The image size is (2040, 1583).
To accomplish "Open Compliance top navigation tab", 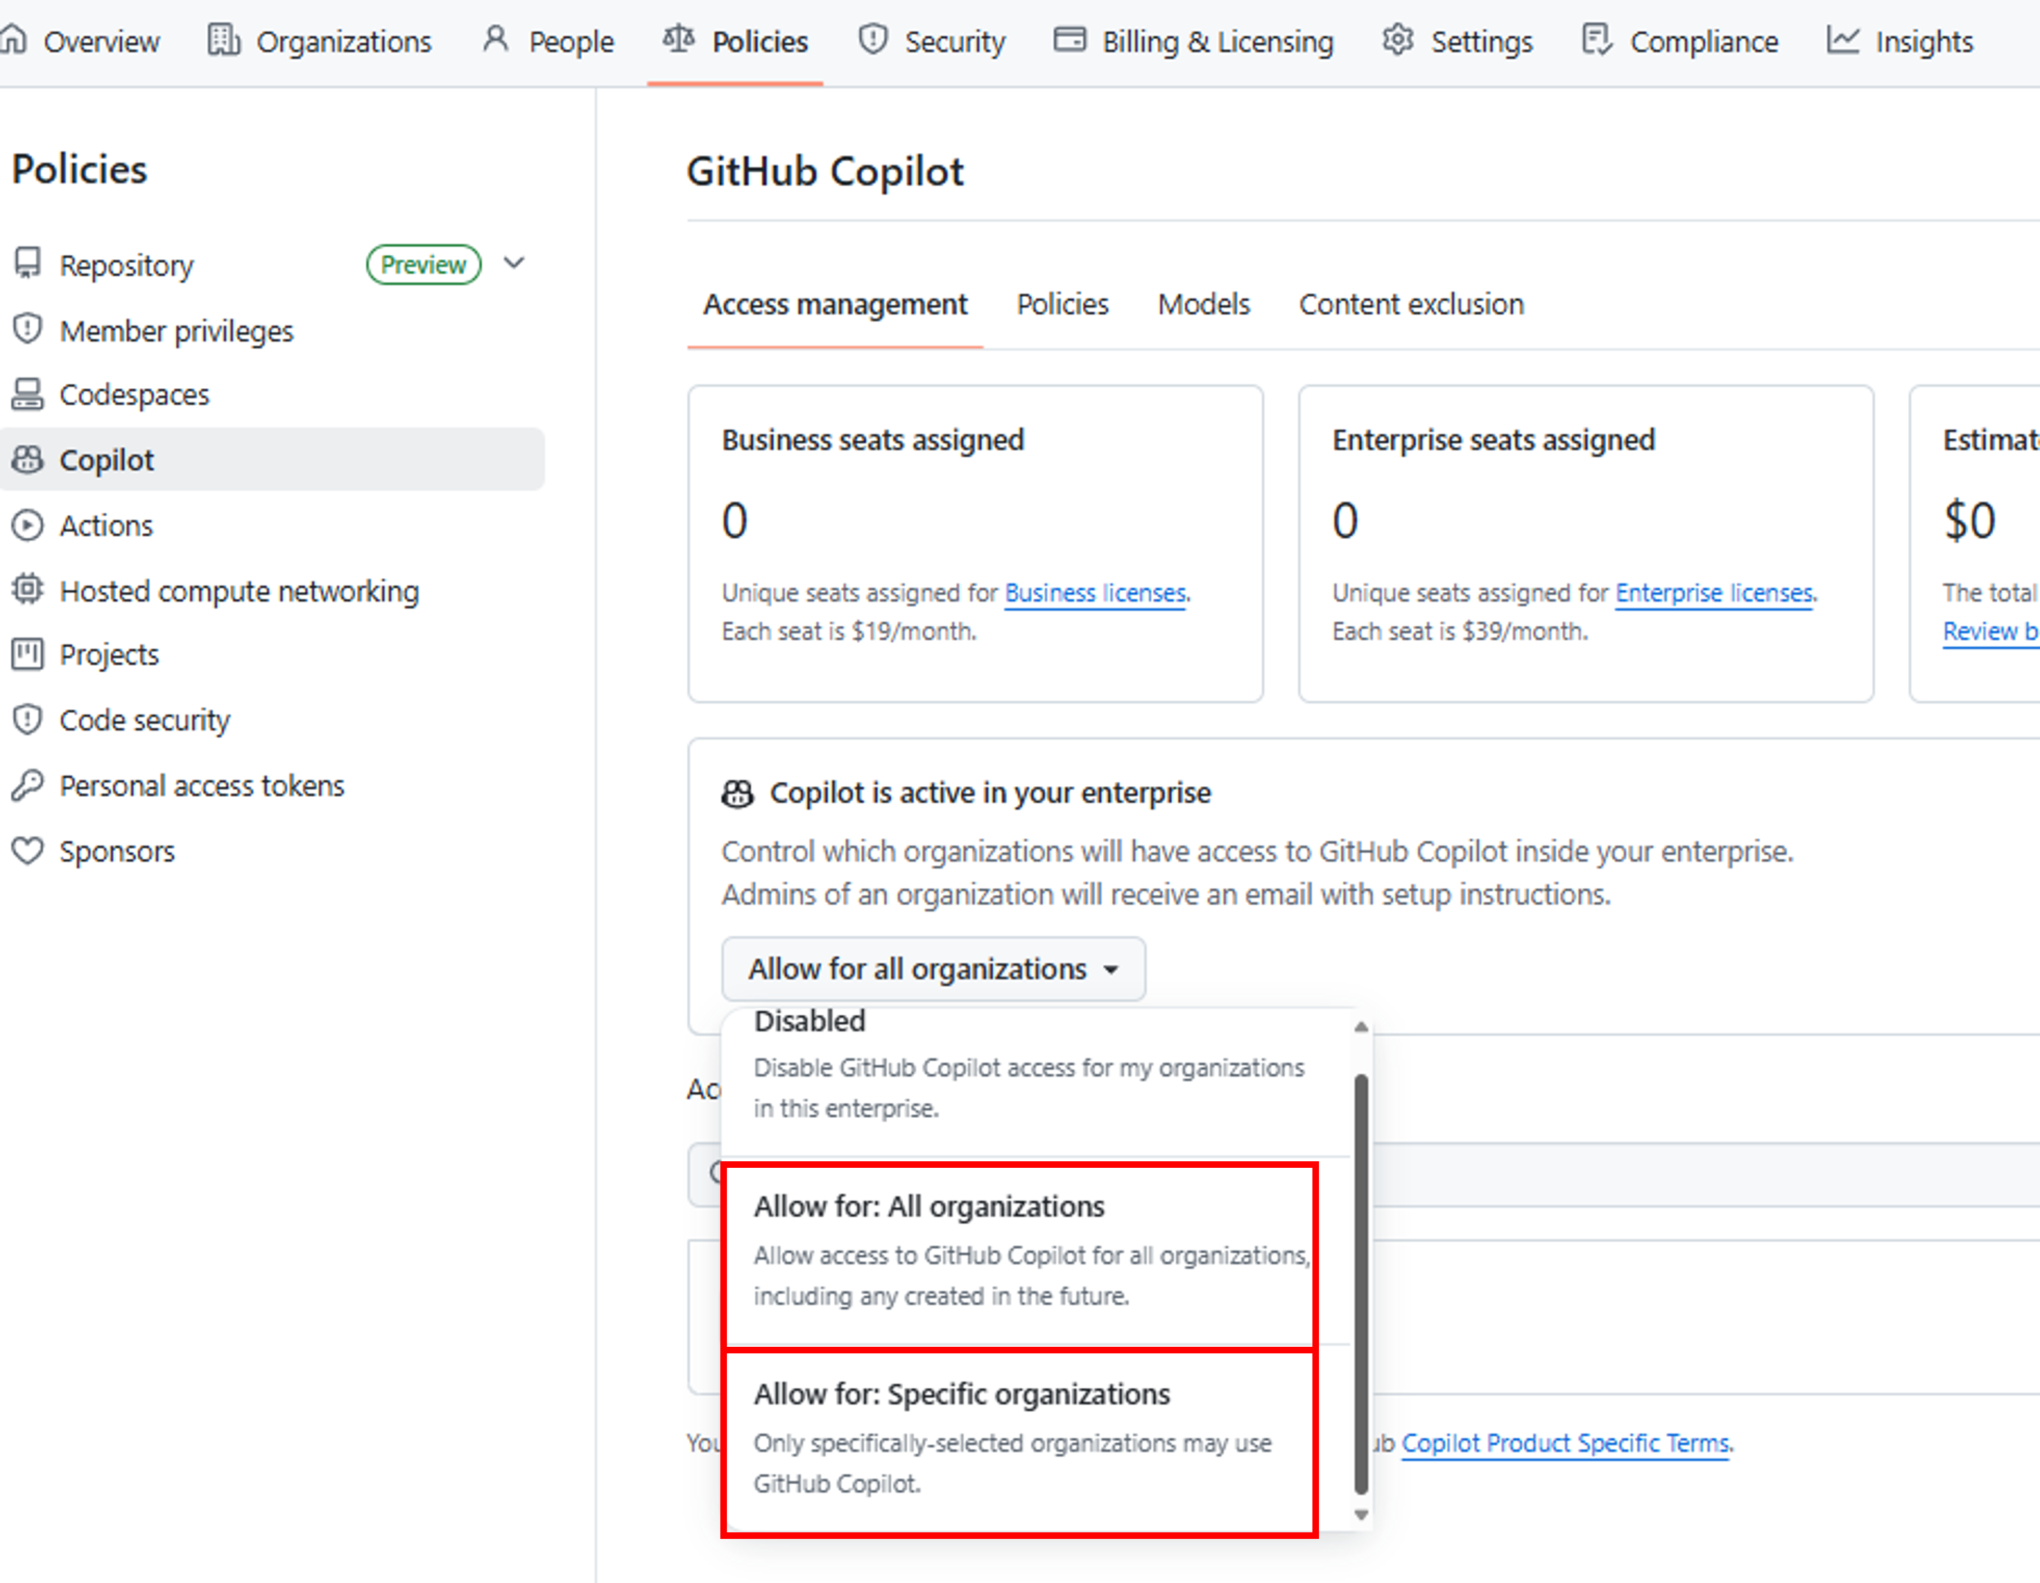I will pos(1680,41).
